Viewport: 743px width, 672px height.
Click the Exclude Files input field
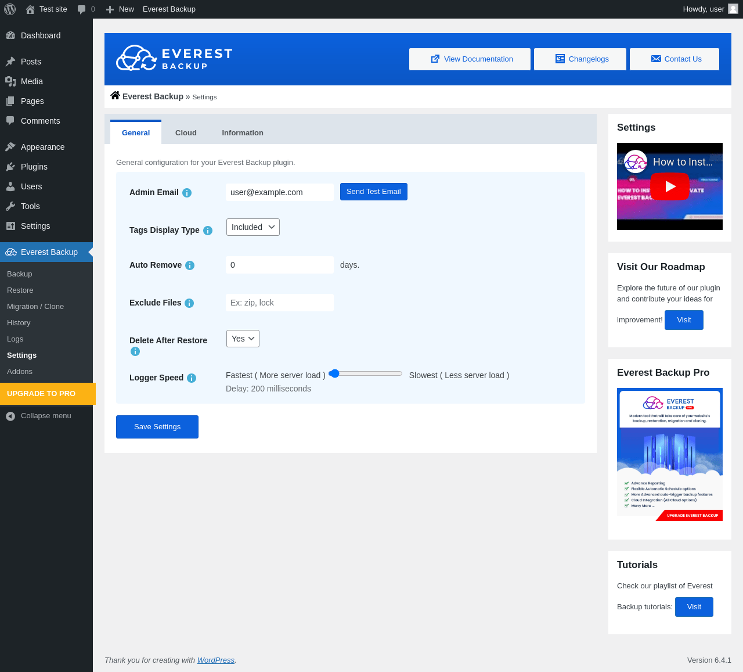pyautogui.click(x=280, y=303)
